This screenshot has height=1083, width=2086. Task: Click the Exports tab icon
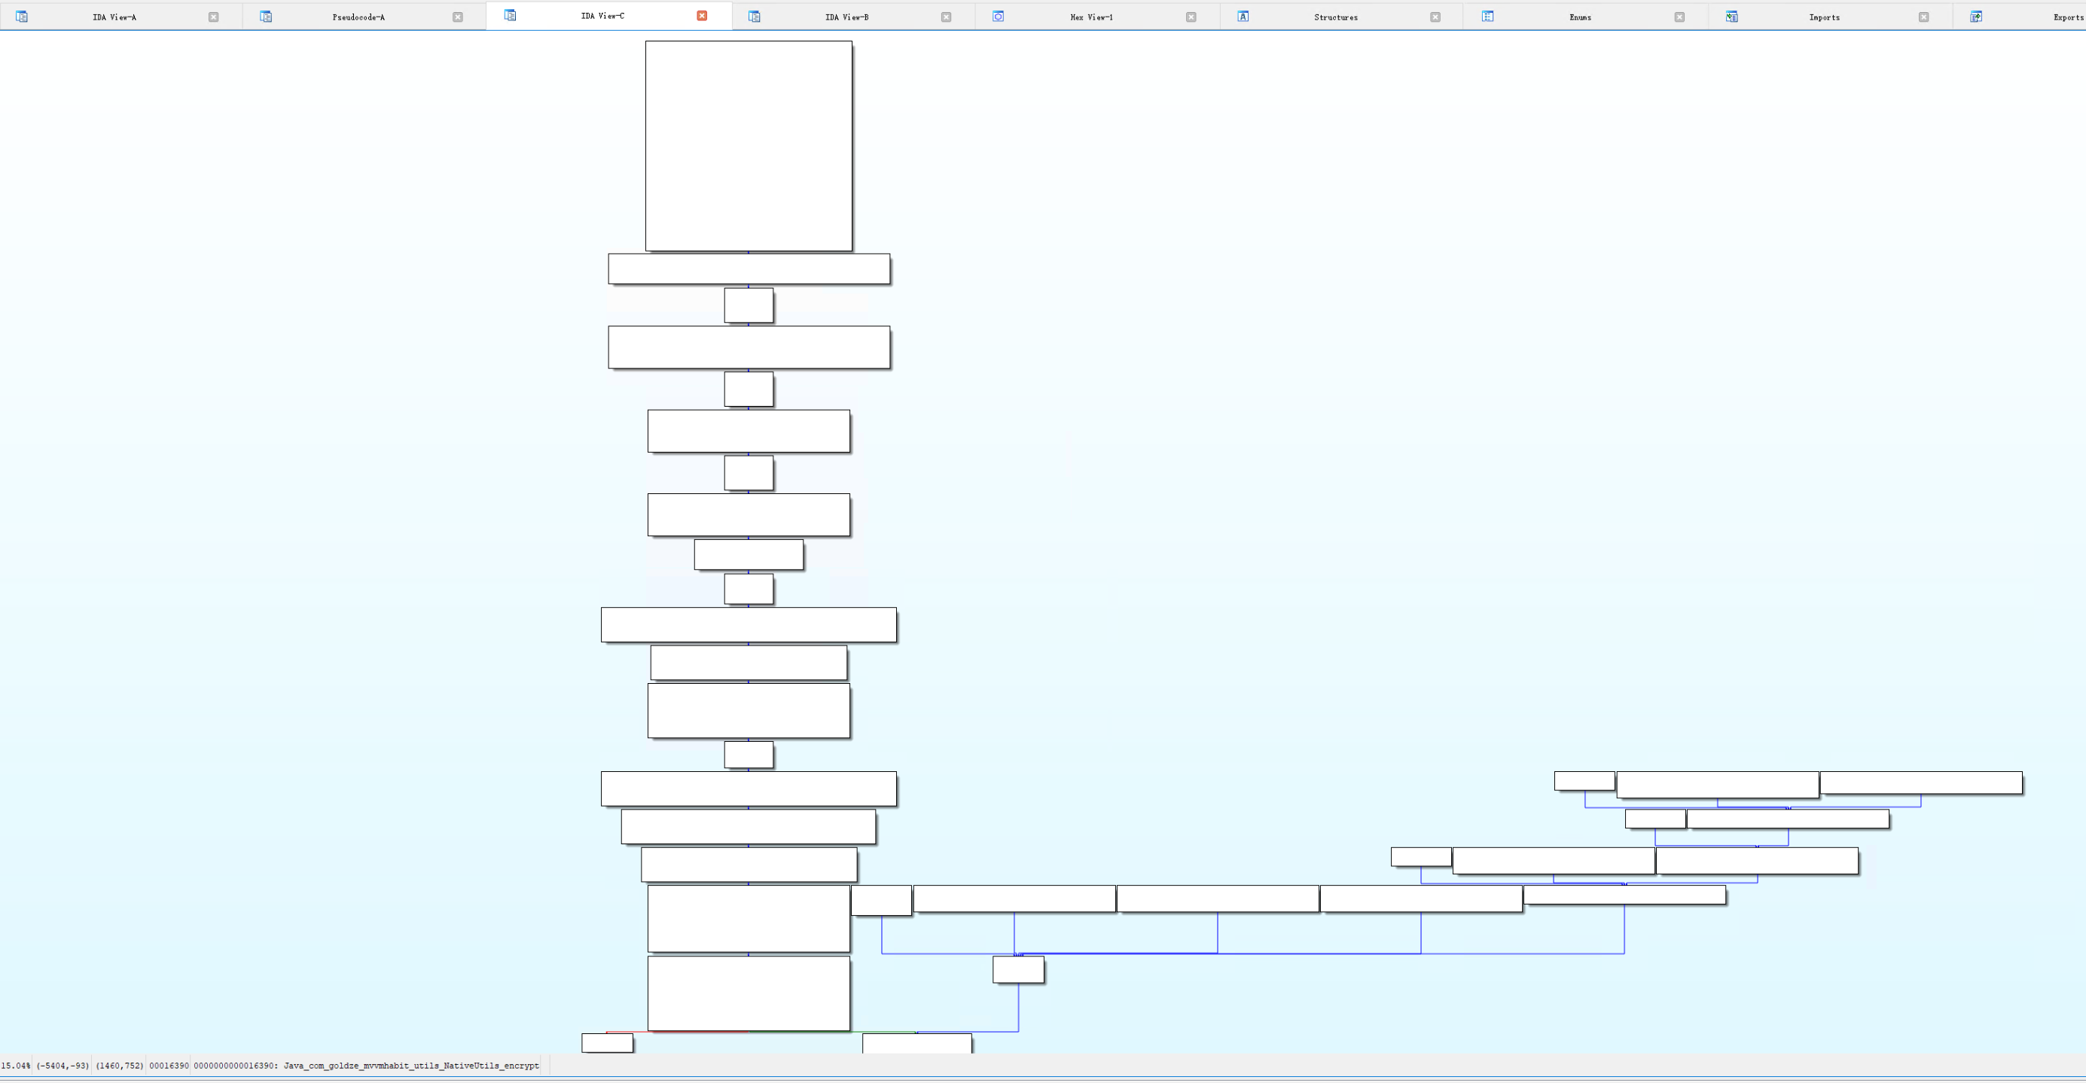(x=1976, y=17)
